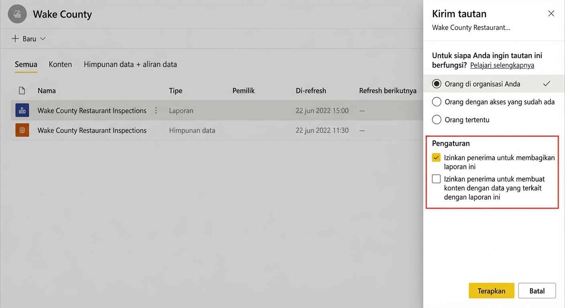This screenshot has width=565, height=308.
Task: Click the report icon for Wake County Restaurant Inspections
Action: click(22, 110)
